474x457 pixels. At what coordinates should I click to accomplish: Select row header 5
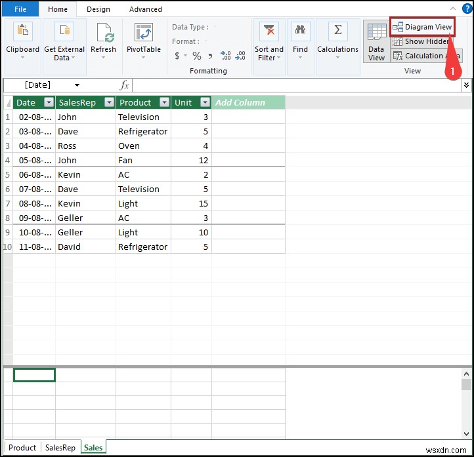coord(8,174)
